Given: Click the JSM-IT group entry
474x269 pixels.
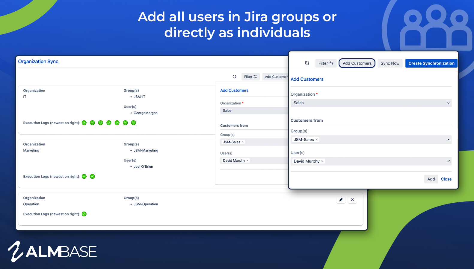Looking at the screenshot, I should pos(139,97).
